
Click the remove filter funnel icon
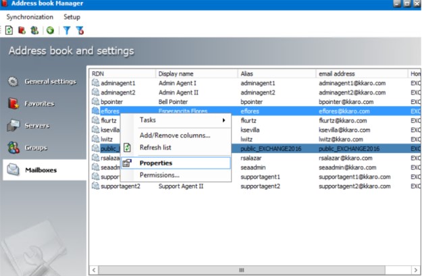click(x=80, y=30)
